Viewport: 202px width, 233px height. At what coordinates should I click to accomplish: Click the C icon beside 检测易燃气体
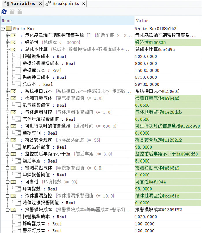tap(14, 168)
